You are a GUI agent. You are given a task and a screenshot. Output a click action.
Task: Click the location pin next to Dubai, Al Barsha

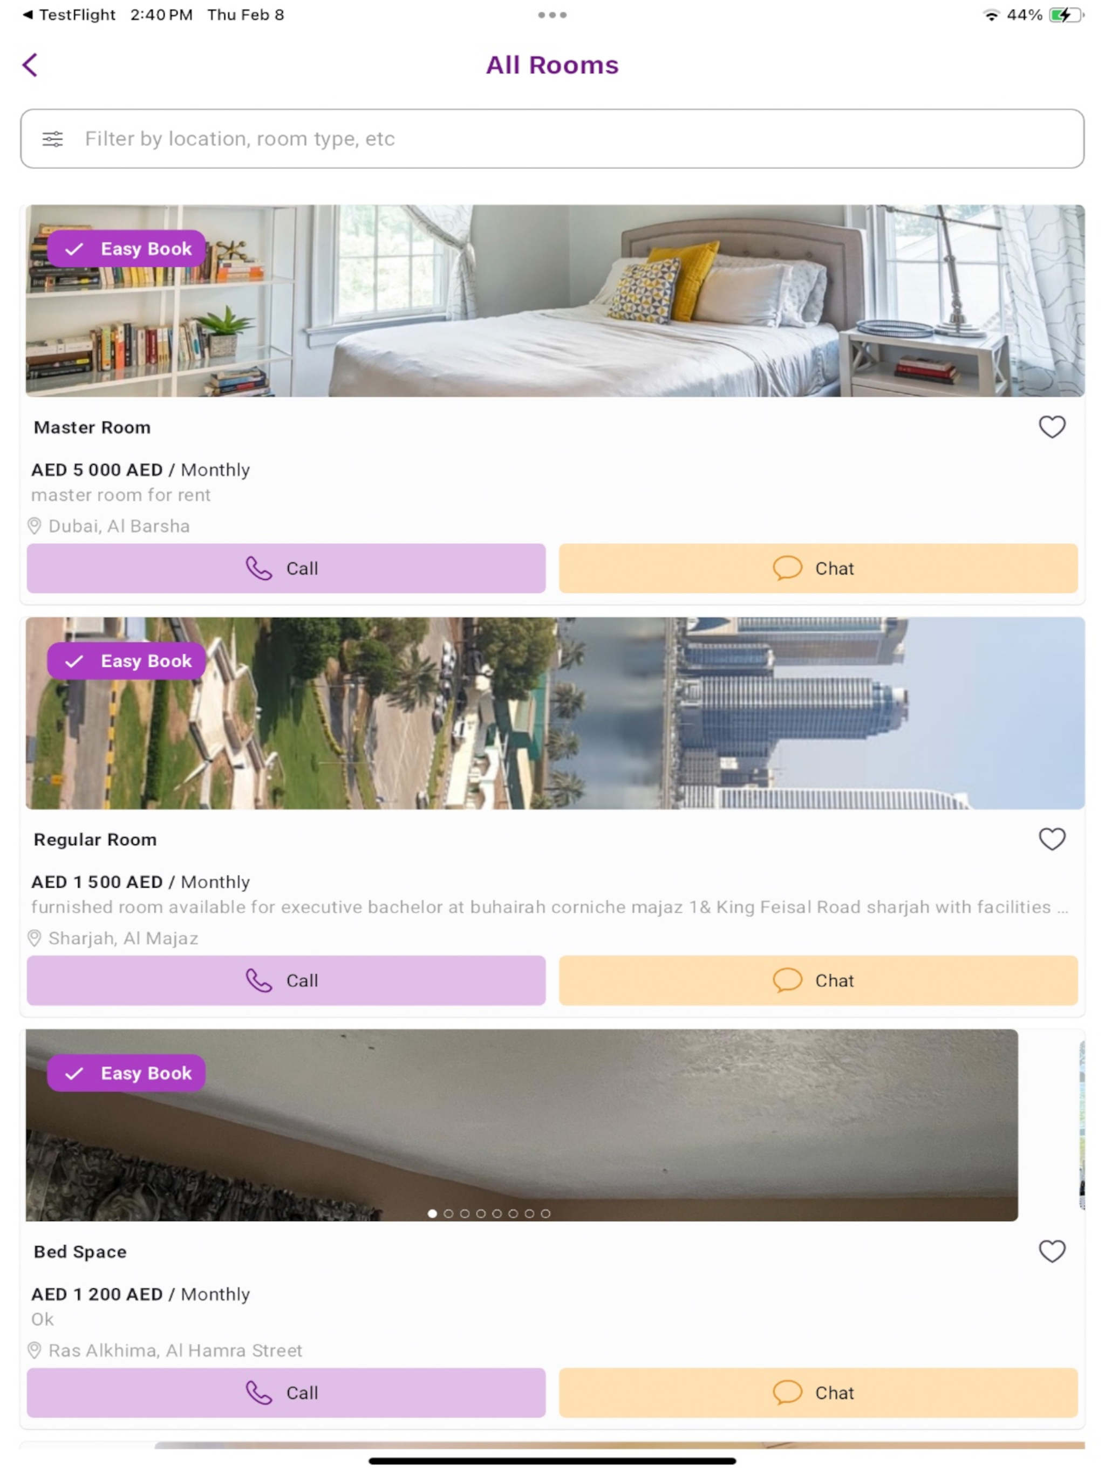(x=35, y=526)
